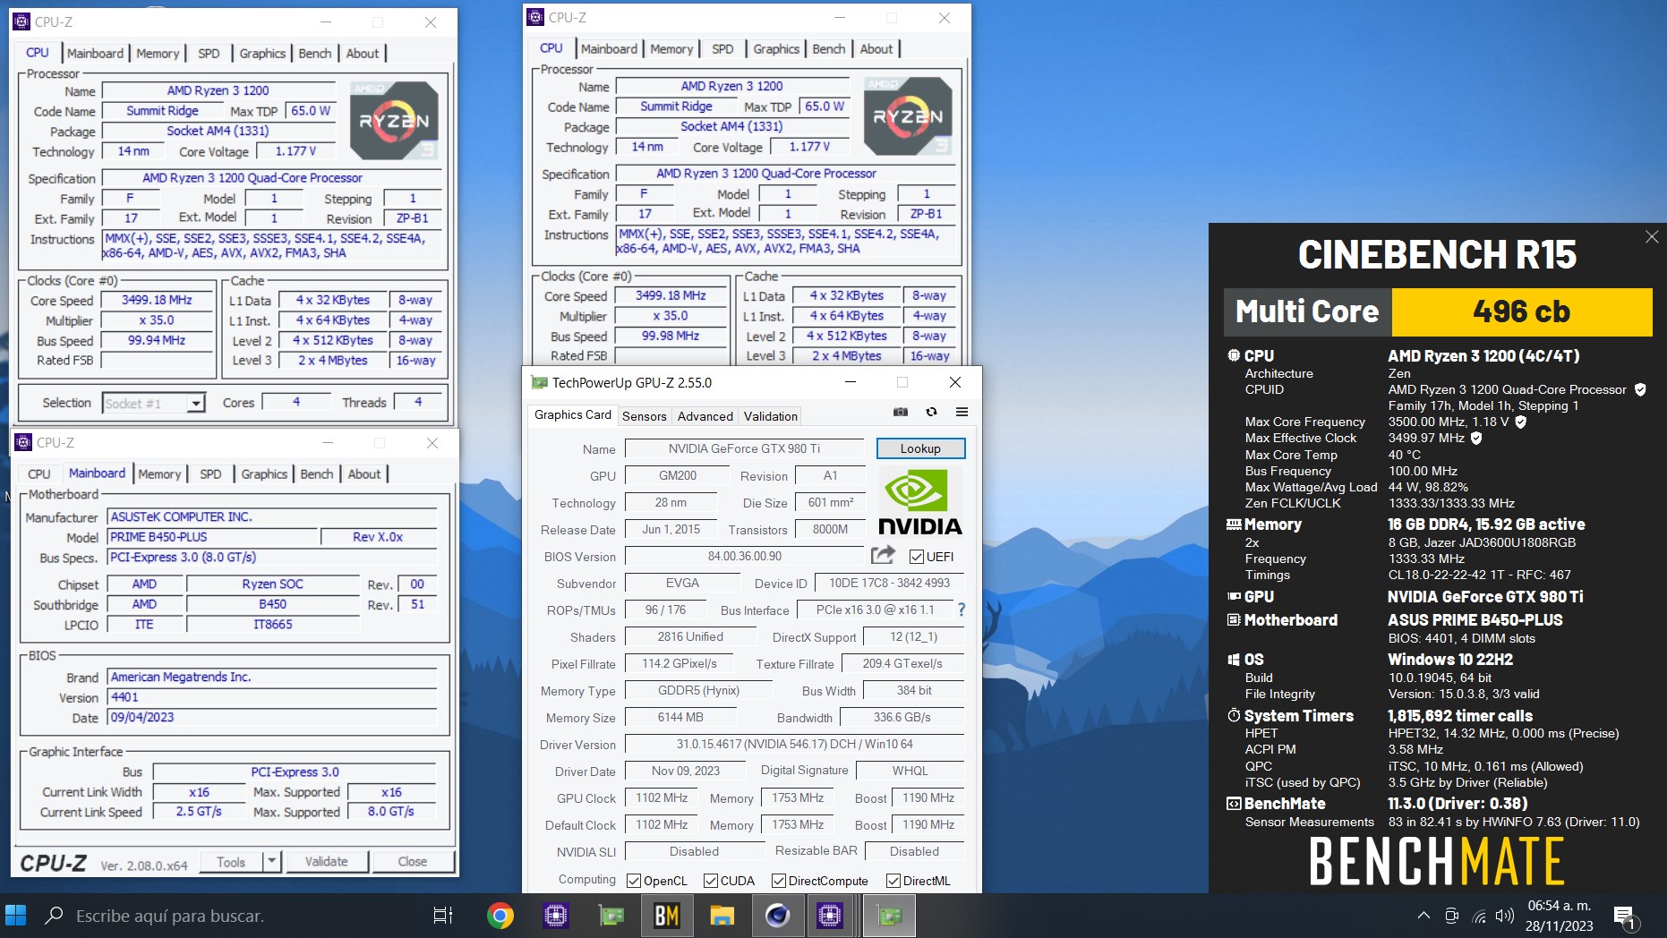The width and height of the screenshot is (1667, 938).
Task: Click the bus interface question mark help
Action: click(x=962, y=610)
